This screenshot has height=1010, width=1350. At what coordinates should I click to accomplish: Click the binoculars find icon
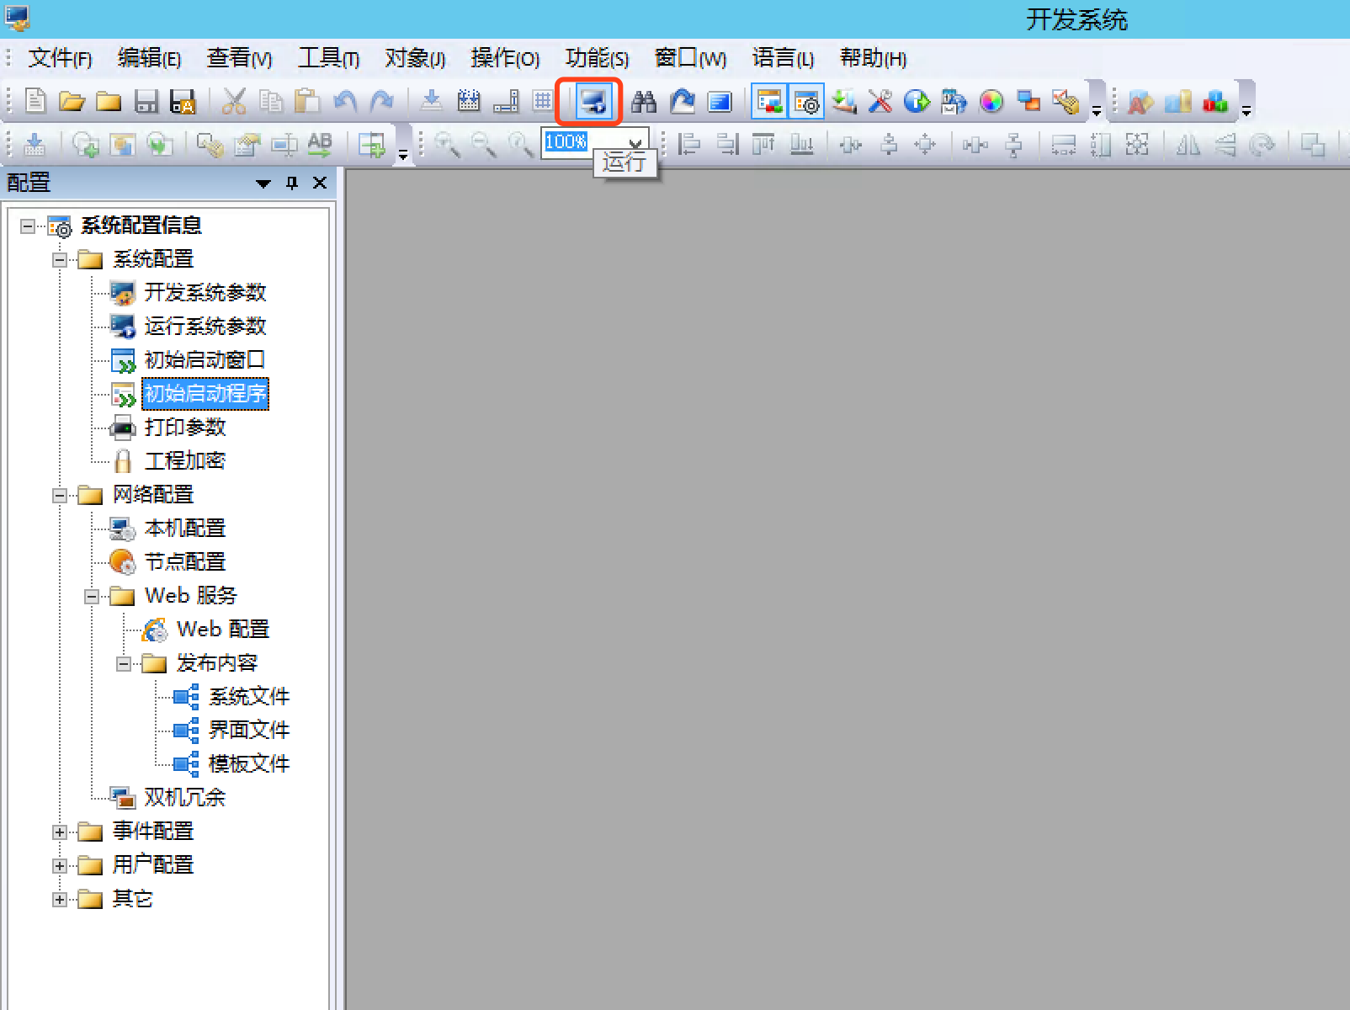(x=644, y=102)
